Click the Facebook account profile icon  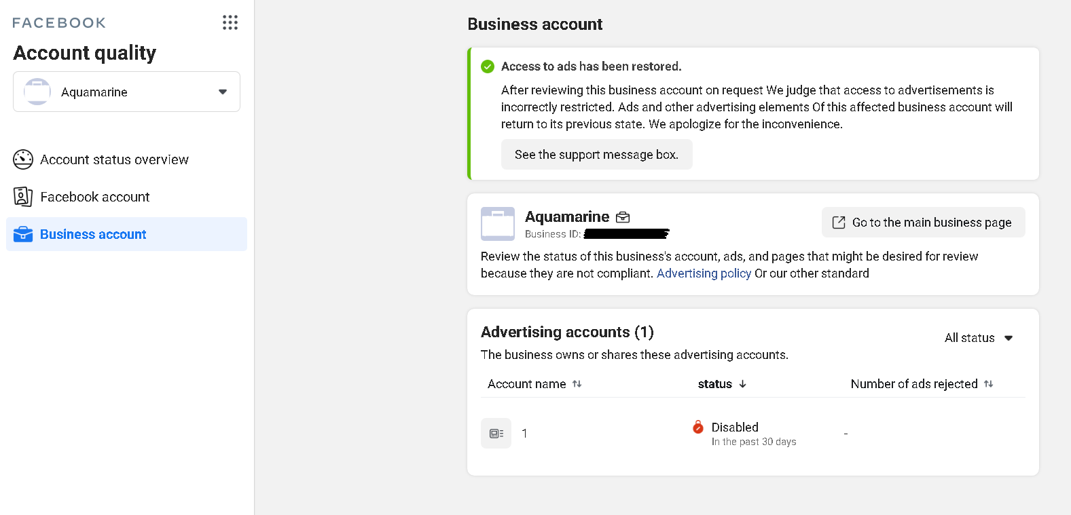(x=23, y=197)
